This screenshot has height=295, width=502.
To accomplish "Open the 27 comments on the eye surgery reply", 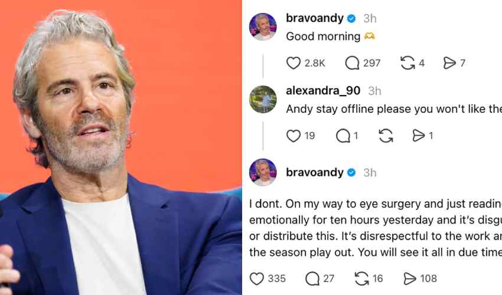I will (312, 278).
